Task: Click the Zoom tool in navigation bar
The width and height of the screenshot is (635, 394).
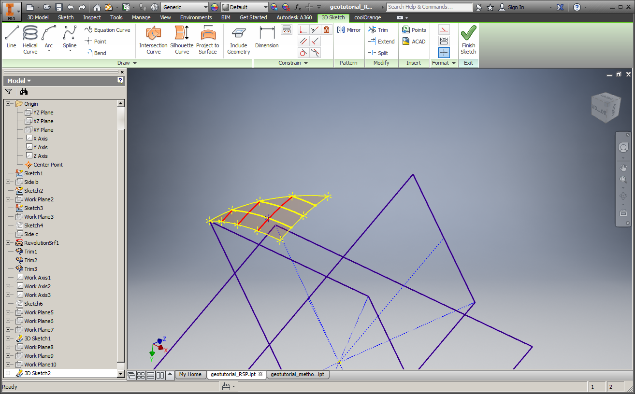Action: click(623, 180)
